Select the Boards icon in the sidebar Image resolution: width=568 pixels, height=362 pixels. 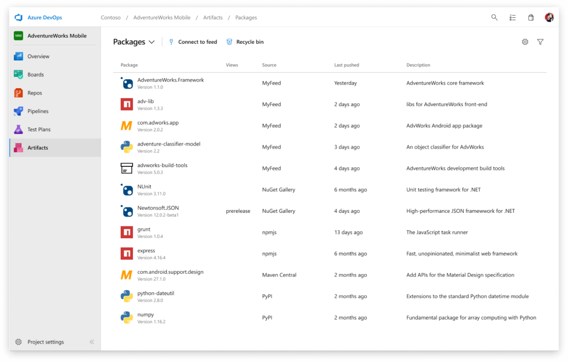[18, 74]
